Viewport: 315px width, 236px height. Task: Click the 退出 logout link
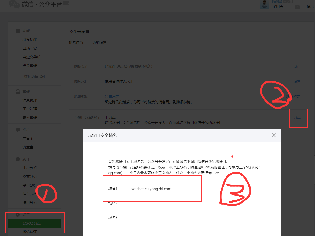click(310, 7)
